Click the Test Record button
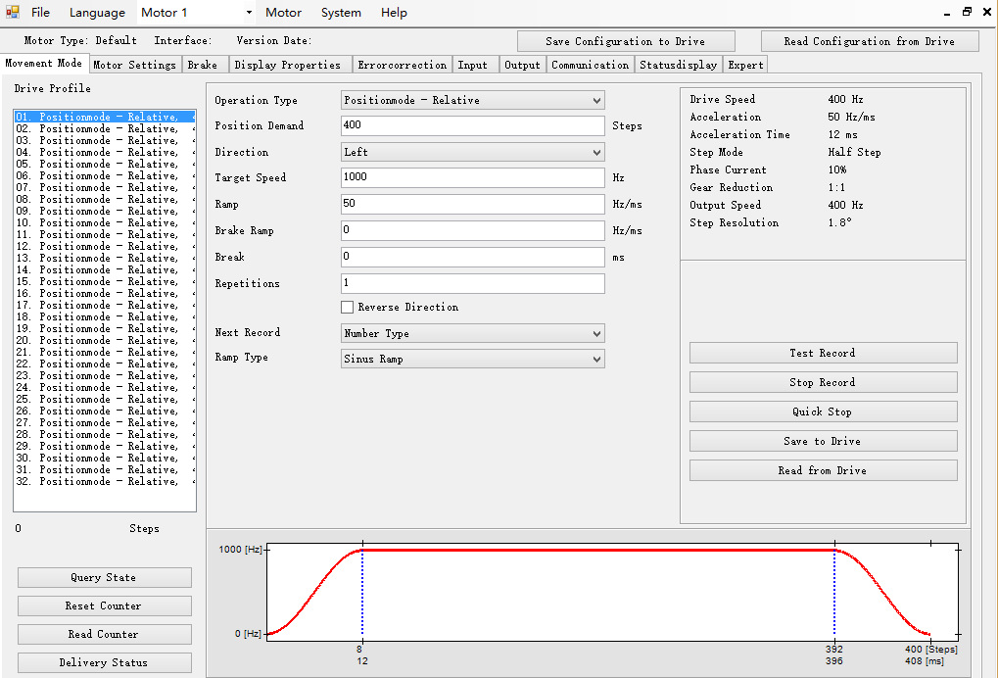 pos(823,353)
